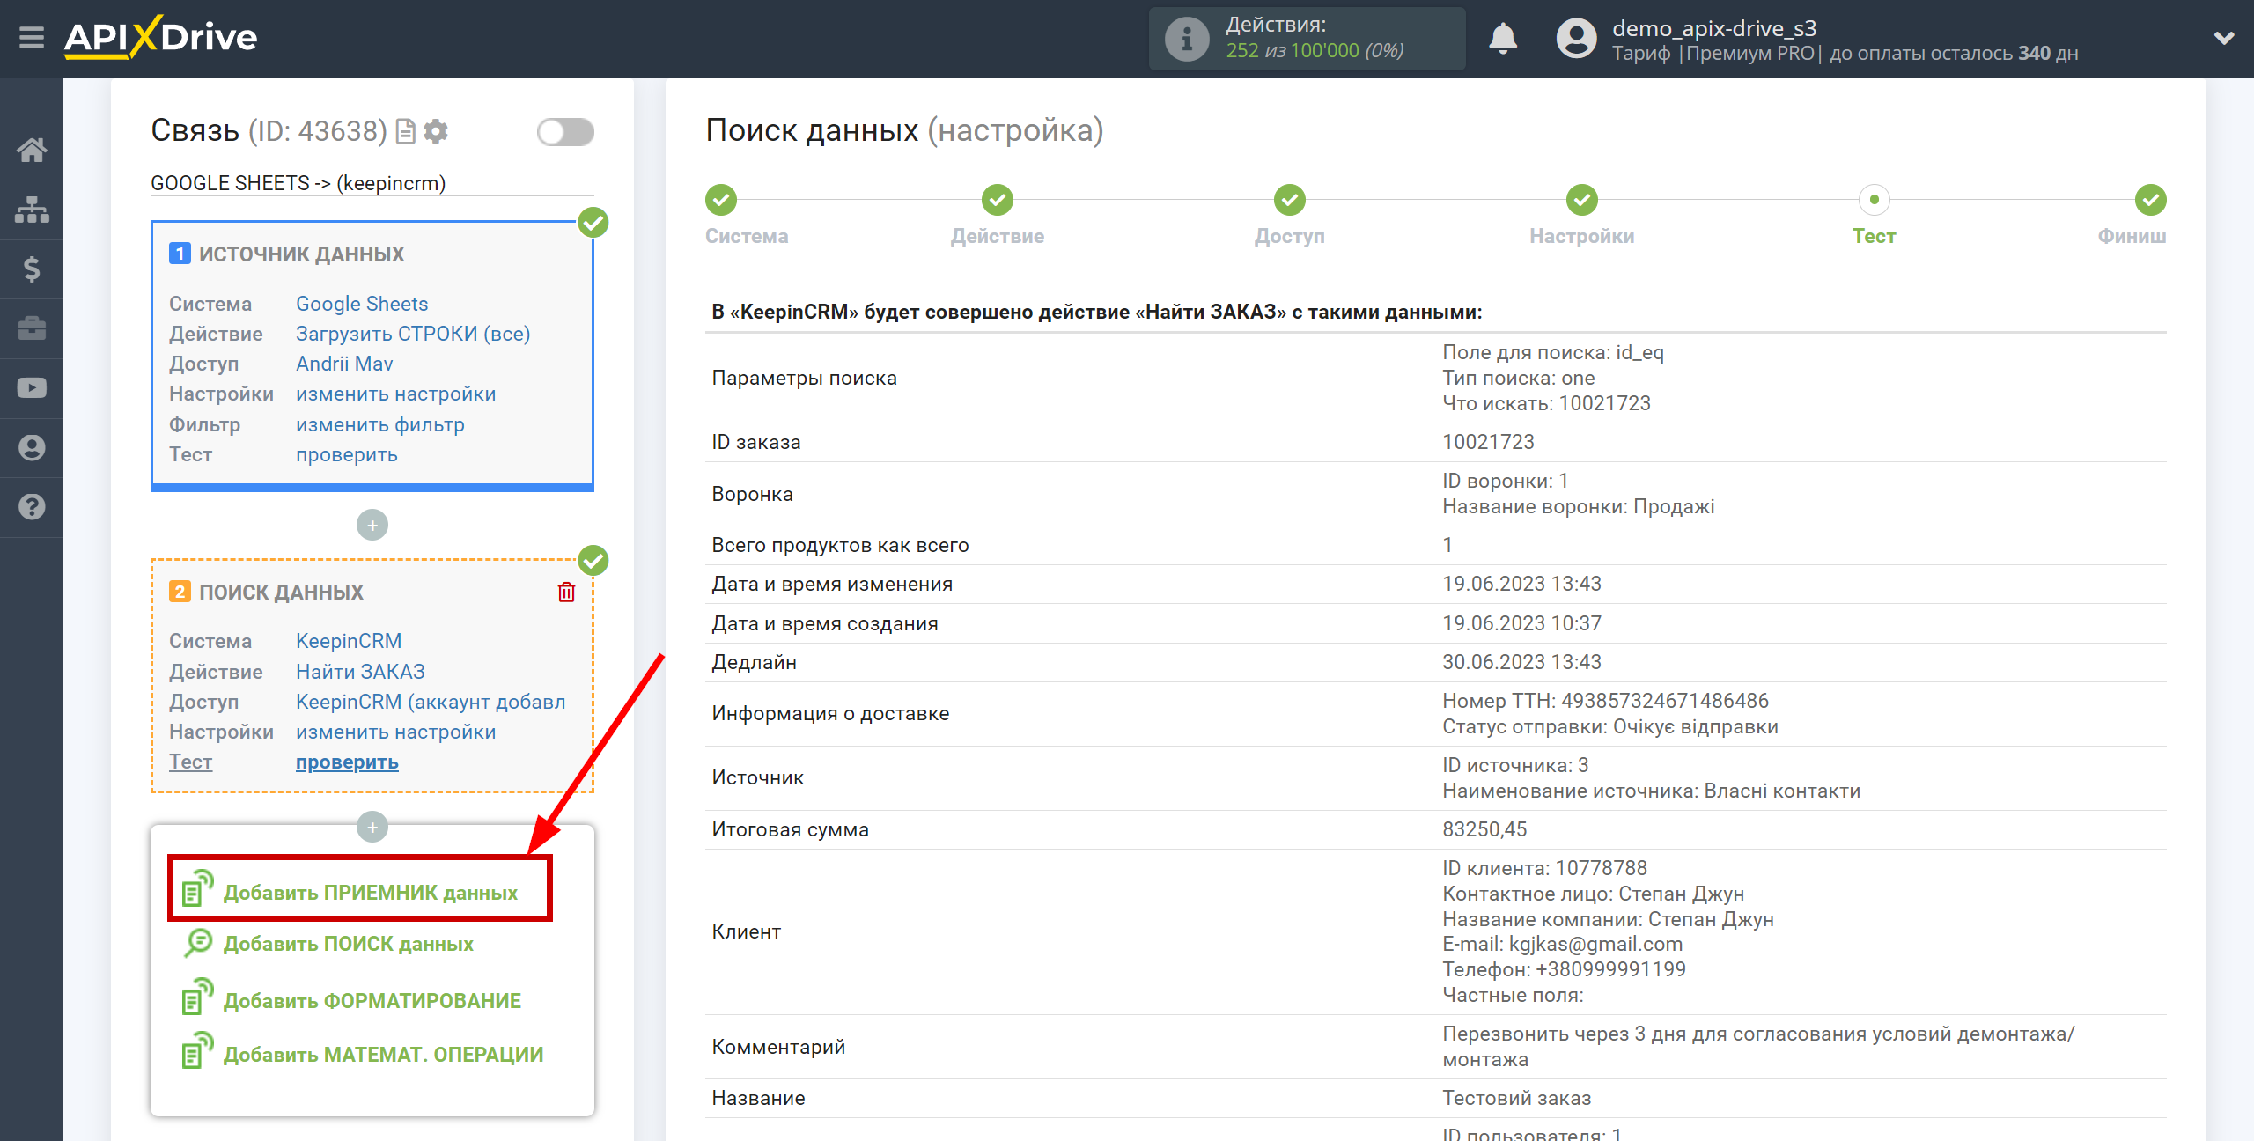Add step between source and search blocks
The image size is (2254, 1141).
[372, 526]
